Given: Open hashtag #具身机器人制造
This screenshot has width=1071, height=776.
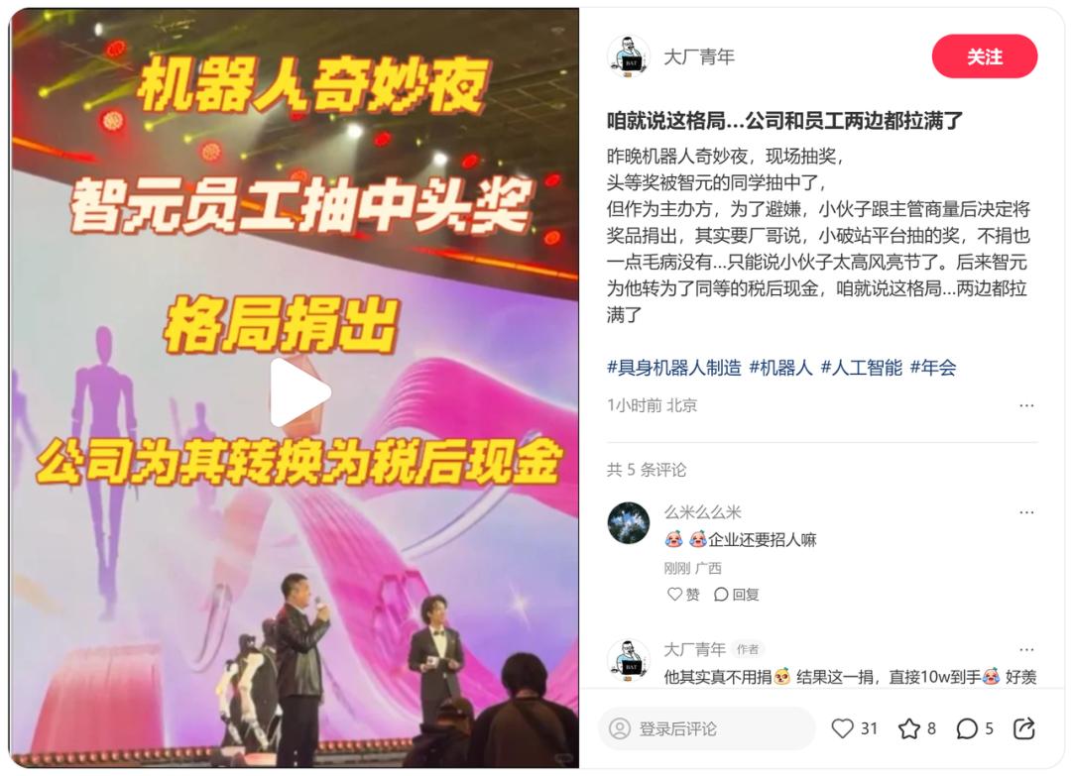Looking at the screenshot, I should click(674, 368).
